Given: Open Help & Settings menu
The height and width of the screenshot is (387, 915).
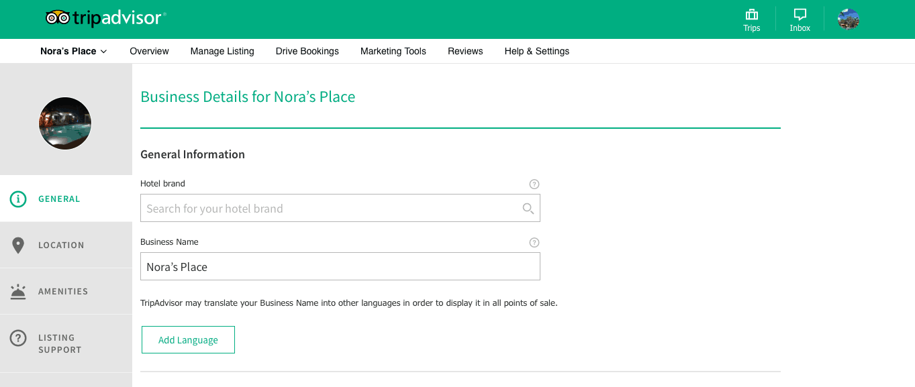Looking at the screenshot, I should 536,51.
